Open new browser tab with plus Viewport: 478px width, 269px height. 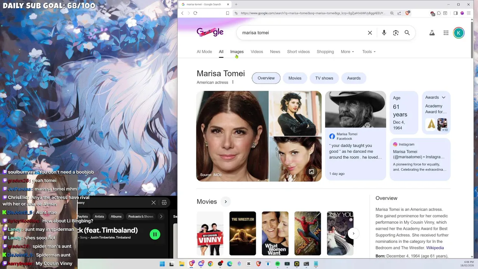coord(236,4)
